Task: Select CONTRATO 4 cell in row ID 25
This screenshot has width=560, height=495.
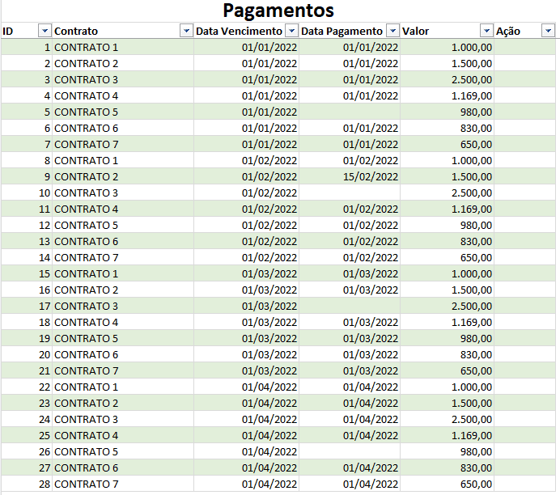Action: click(123, 435)
